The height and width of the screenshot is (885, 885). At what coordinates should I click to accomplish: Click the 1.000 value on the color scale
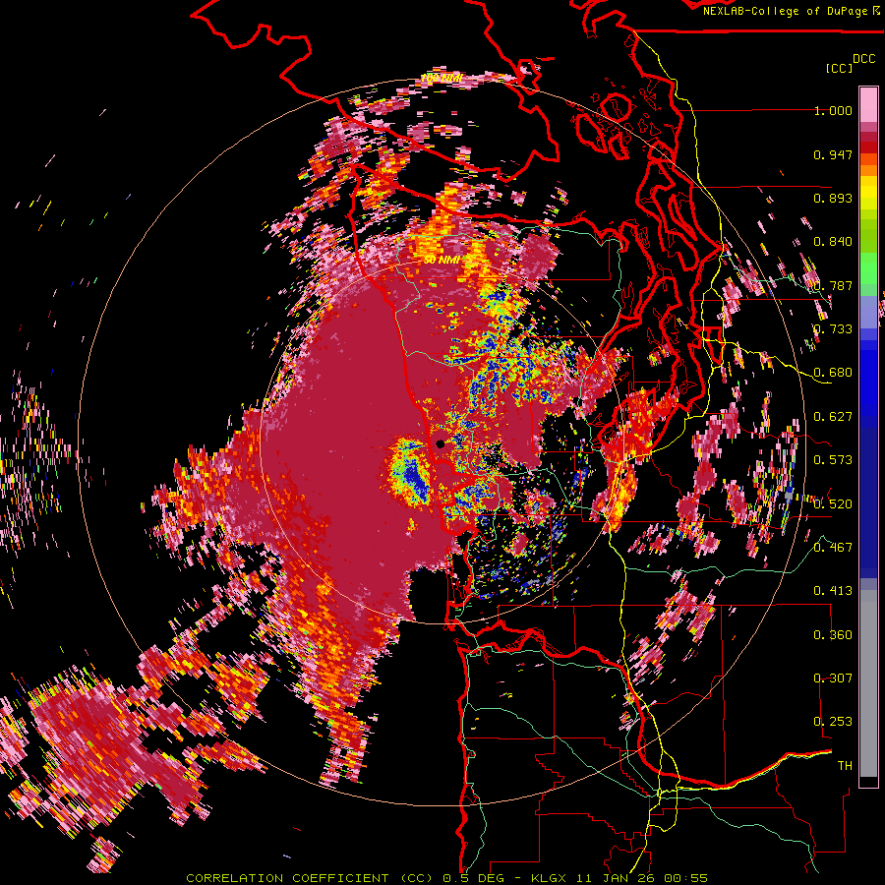(x=833, y=110)
